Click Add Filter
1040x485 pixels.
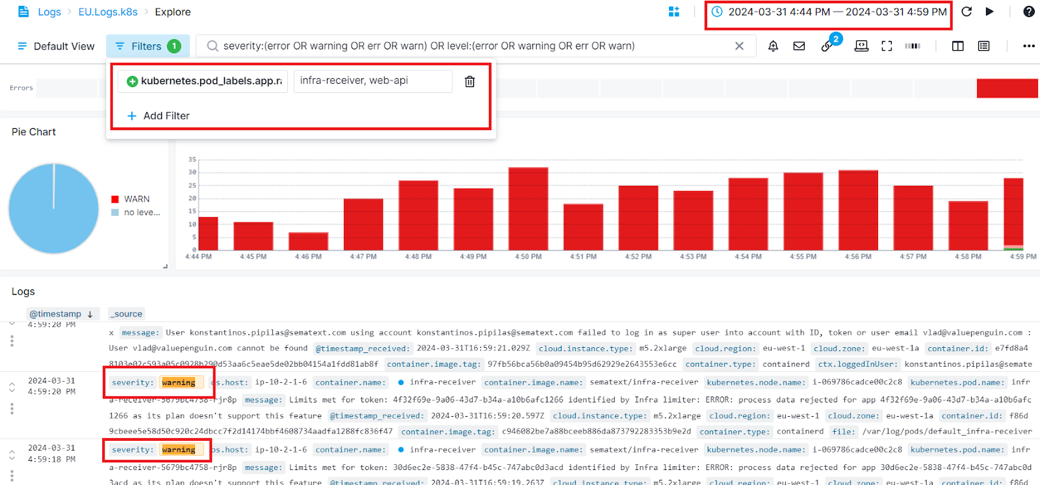(x=159, y=116)
